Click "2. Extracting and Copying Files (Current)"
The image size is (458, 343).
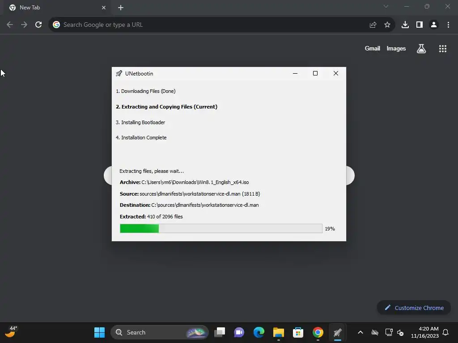click(166, 107)
